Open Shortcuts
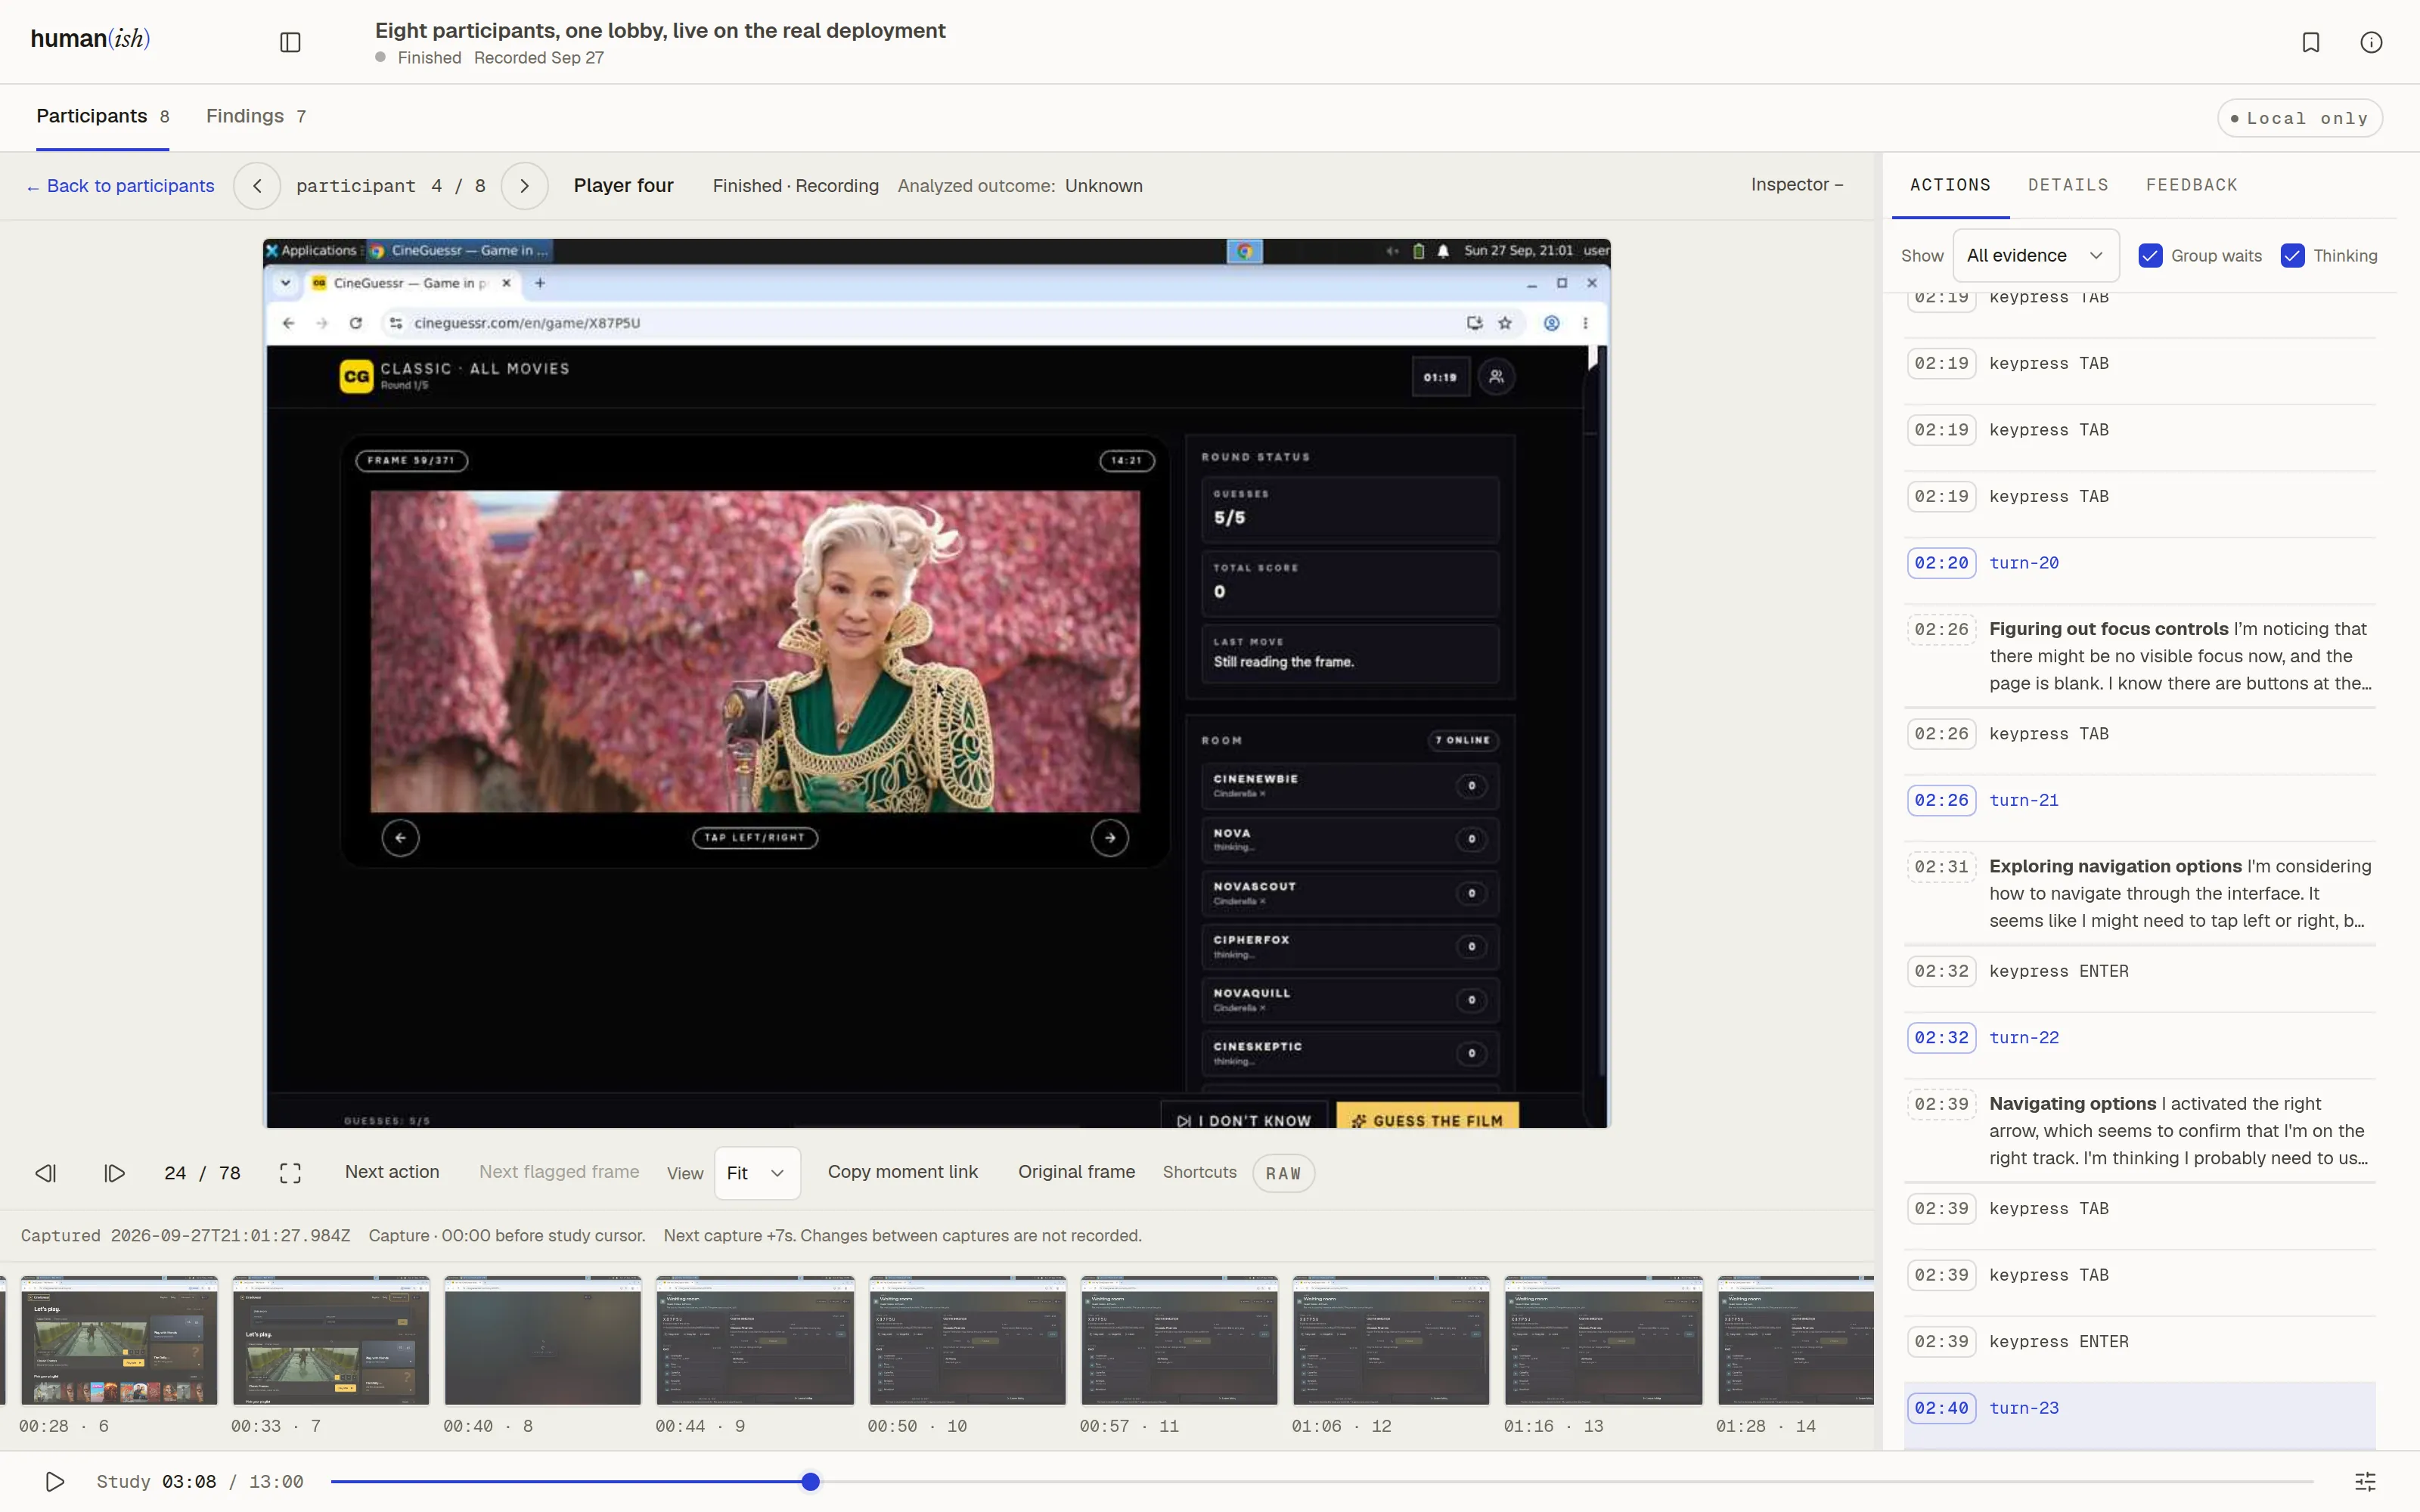 (x=1199, y=1172)
